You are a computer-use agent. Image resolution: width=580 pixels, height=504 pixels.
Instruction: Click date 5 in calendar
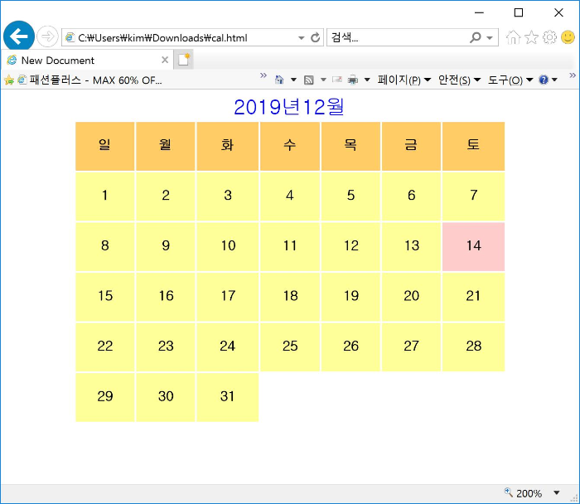click(350, 196)
